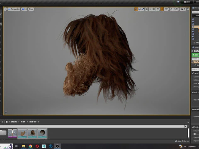Maximize or restore the viewport
The height and width of the screenshot is (149, 199).
[188, 9]
